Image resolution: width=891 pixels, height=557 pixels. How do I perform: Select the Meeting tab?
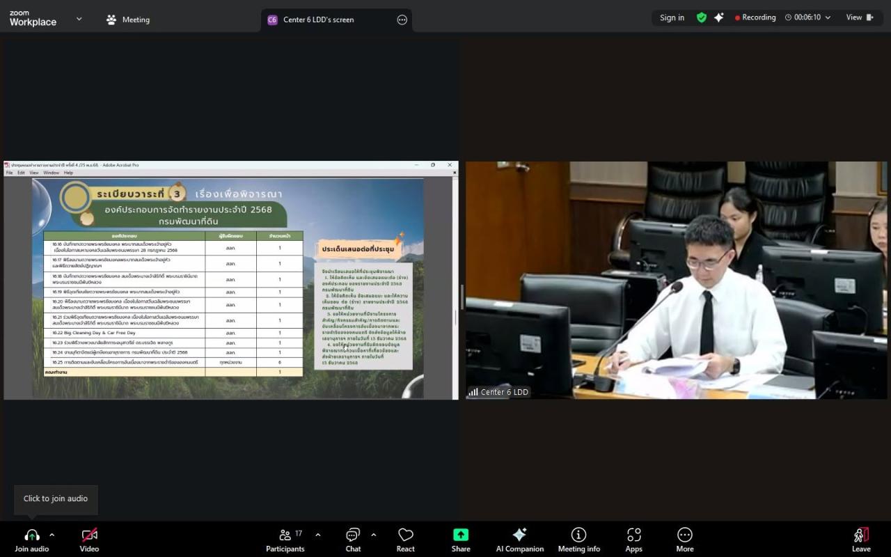pyautogui.click(x=128, y=19)
